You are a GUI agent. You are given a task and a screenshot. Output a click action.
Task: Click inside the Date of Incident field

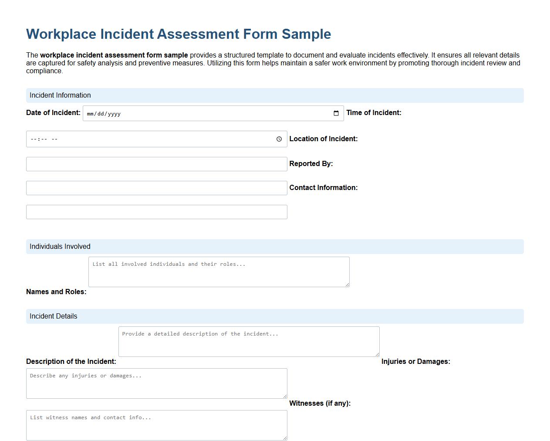(174, 113)
